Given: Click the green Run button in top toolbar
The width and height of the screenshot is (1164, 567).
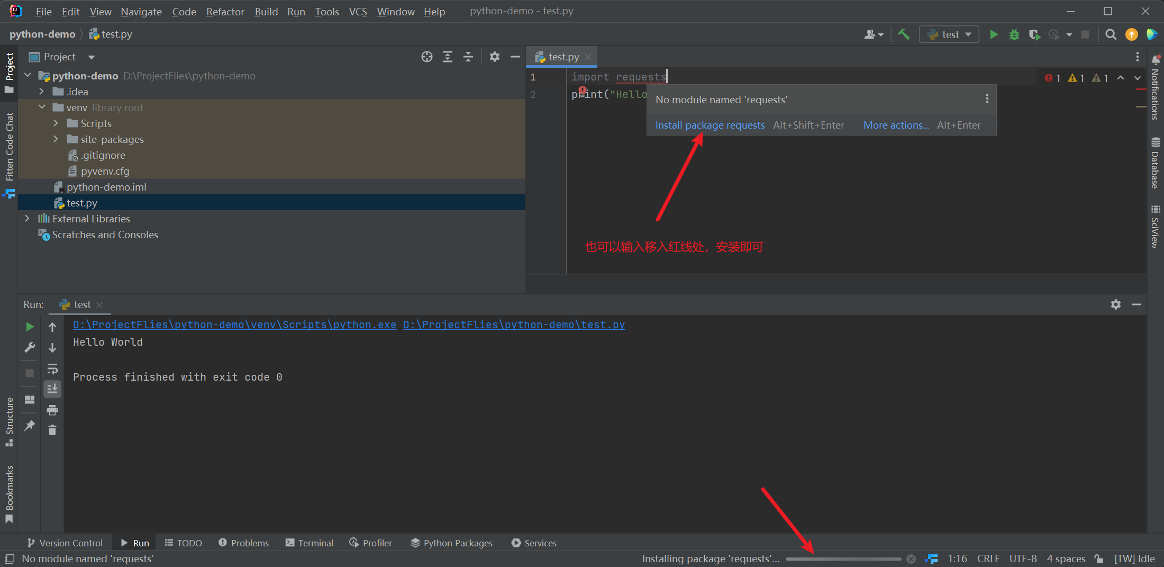Looking at the screenshot, I should click(x=994, y=34).
